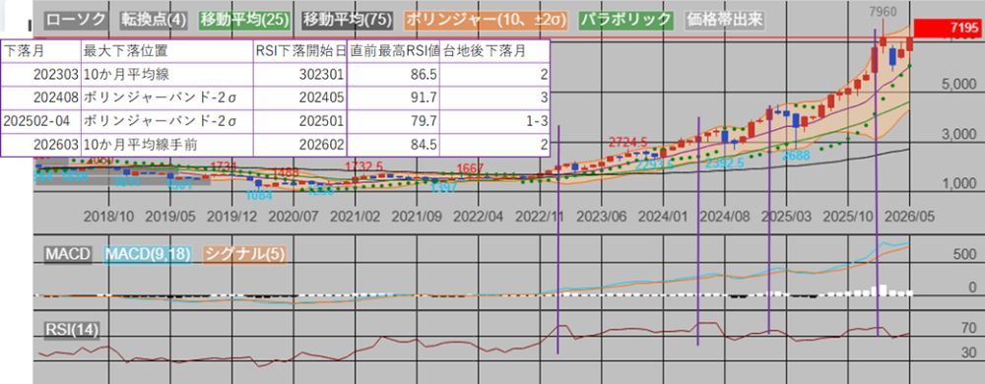Click the 1667 red peak label
The height and width of the screenshot is (384, 985).
click(x=471, y=168)
